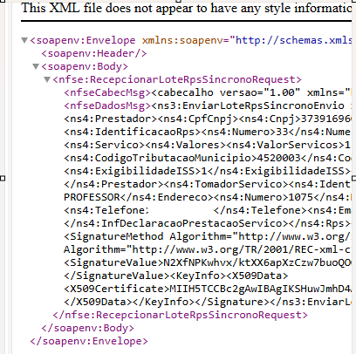
Task: Click the ns4:ExigibilidadeISS line
Action: (208, 171)
